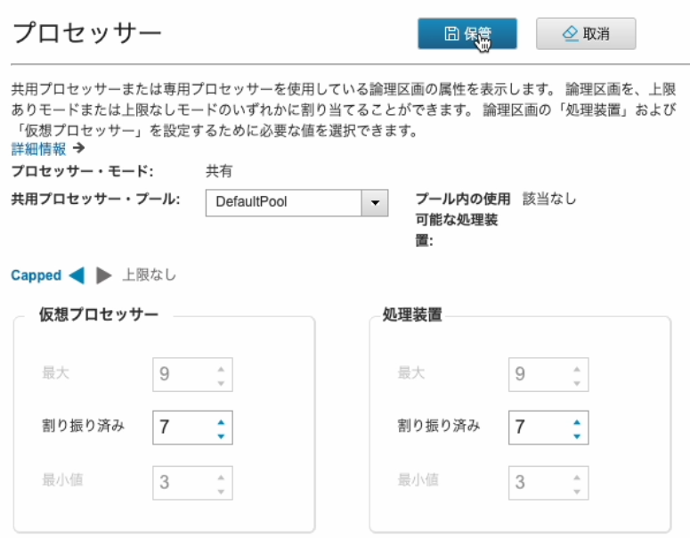The image size is (690, 538).
Task: Click 処理装置 最大 field showing 9
Action: pos(548,374)
